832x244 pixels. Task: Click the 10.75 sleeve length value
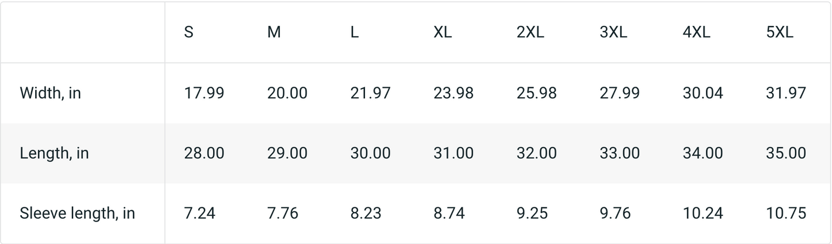(786, 214)
